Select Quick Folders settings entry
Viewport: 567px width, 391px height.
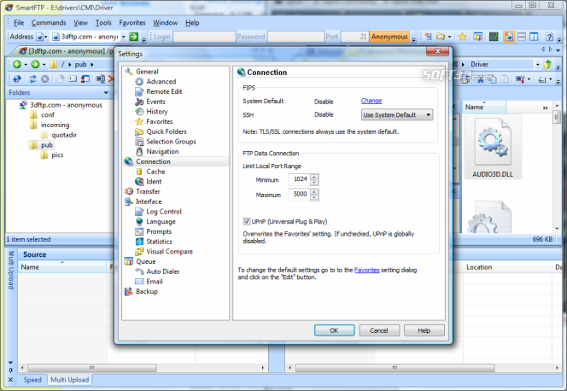167,131
